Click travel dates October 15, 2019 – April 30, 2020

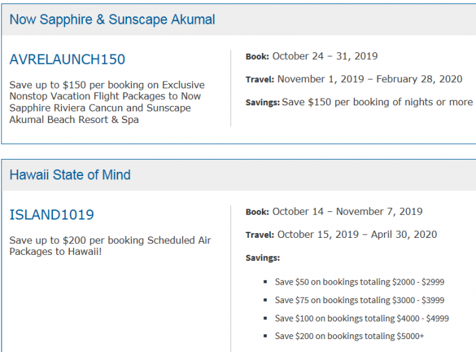(x=357, y=234)
